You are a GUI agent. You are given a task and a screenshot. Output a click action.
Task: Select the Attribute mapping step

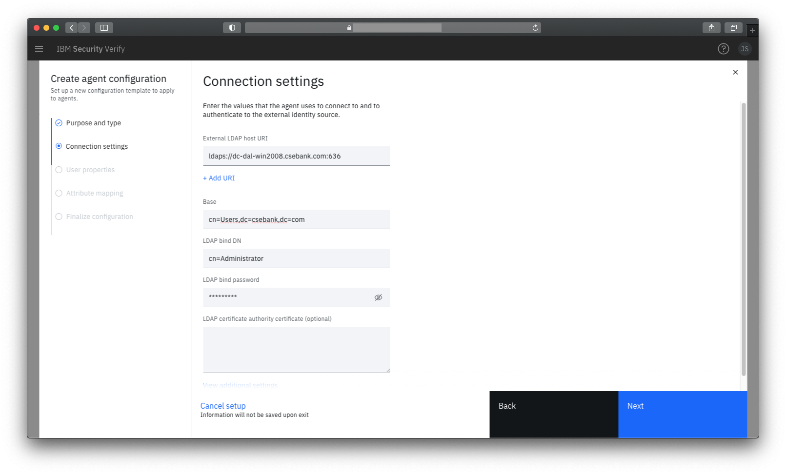click(89, 193)
